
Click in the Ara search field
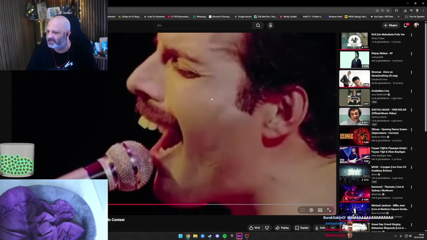(203, 25)
